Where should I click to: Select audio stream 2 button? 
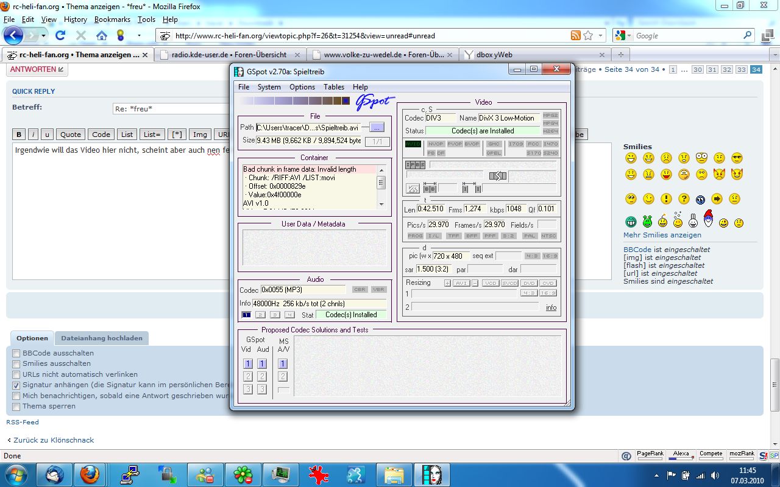pyautogui.click(x=260, y=315)
